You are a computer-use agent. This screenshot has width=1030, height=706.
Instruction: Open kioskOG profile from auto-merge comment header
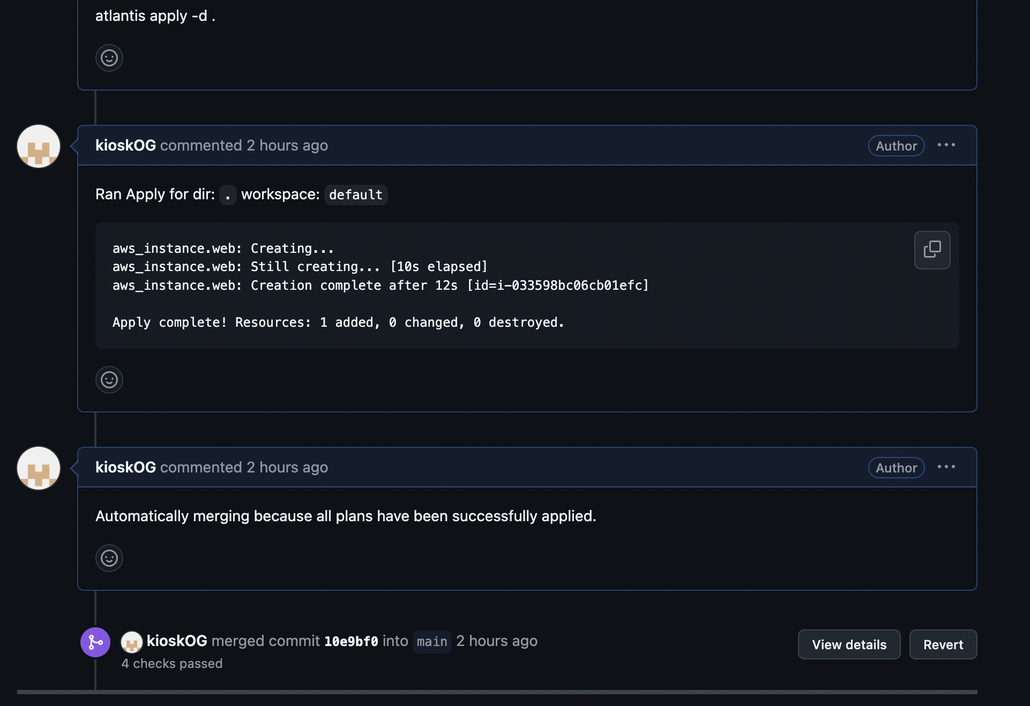click(x=125, y=467)
